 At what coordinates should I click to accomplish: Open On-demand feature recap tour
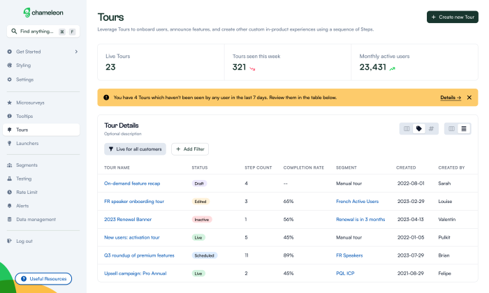[x=132, y=183]
